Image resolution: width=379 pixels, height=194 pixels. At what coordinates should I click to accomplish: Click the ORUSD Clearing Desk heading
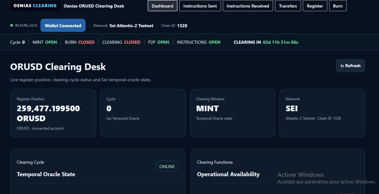pyautogui.click(x=58, y=67)
